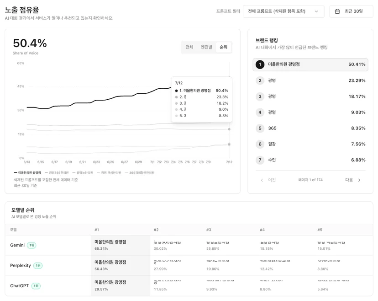Screen dimensions: 378x301
Task: Go to 다음 page of brand ranking
Action: (353, 180)
